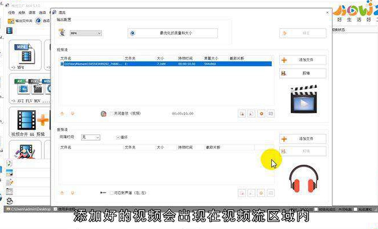
Task: Toggle the 使用多线程 checkbox in status bar
Action: click(x=55, y=209)
